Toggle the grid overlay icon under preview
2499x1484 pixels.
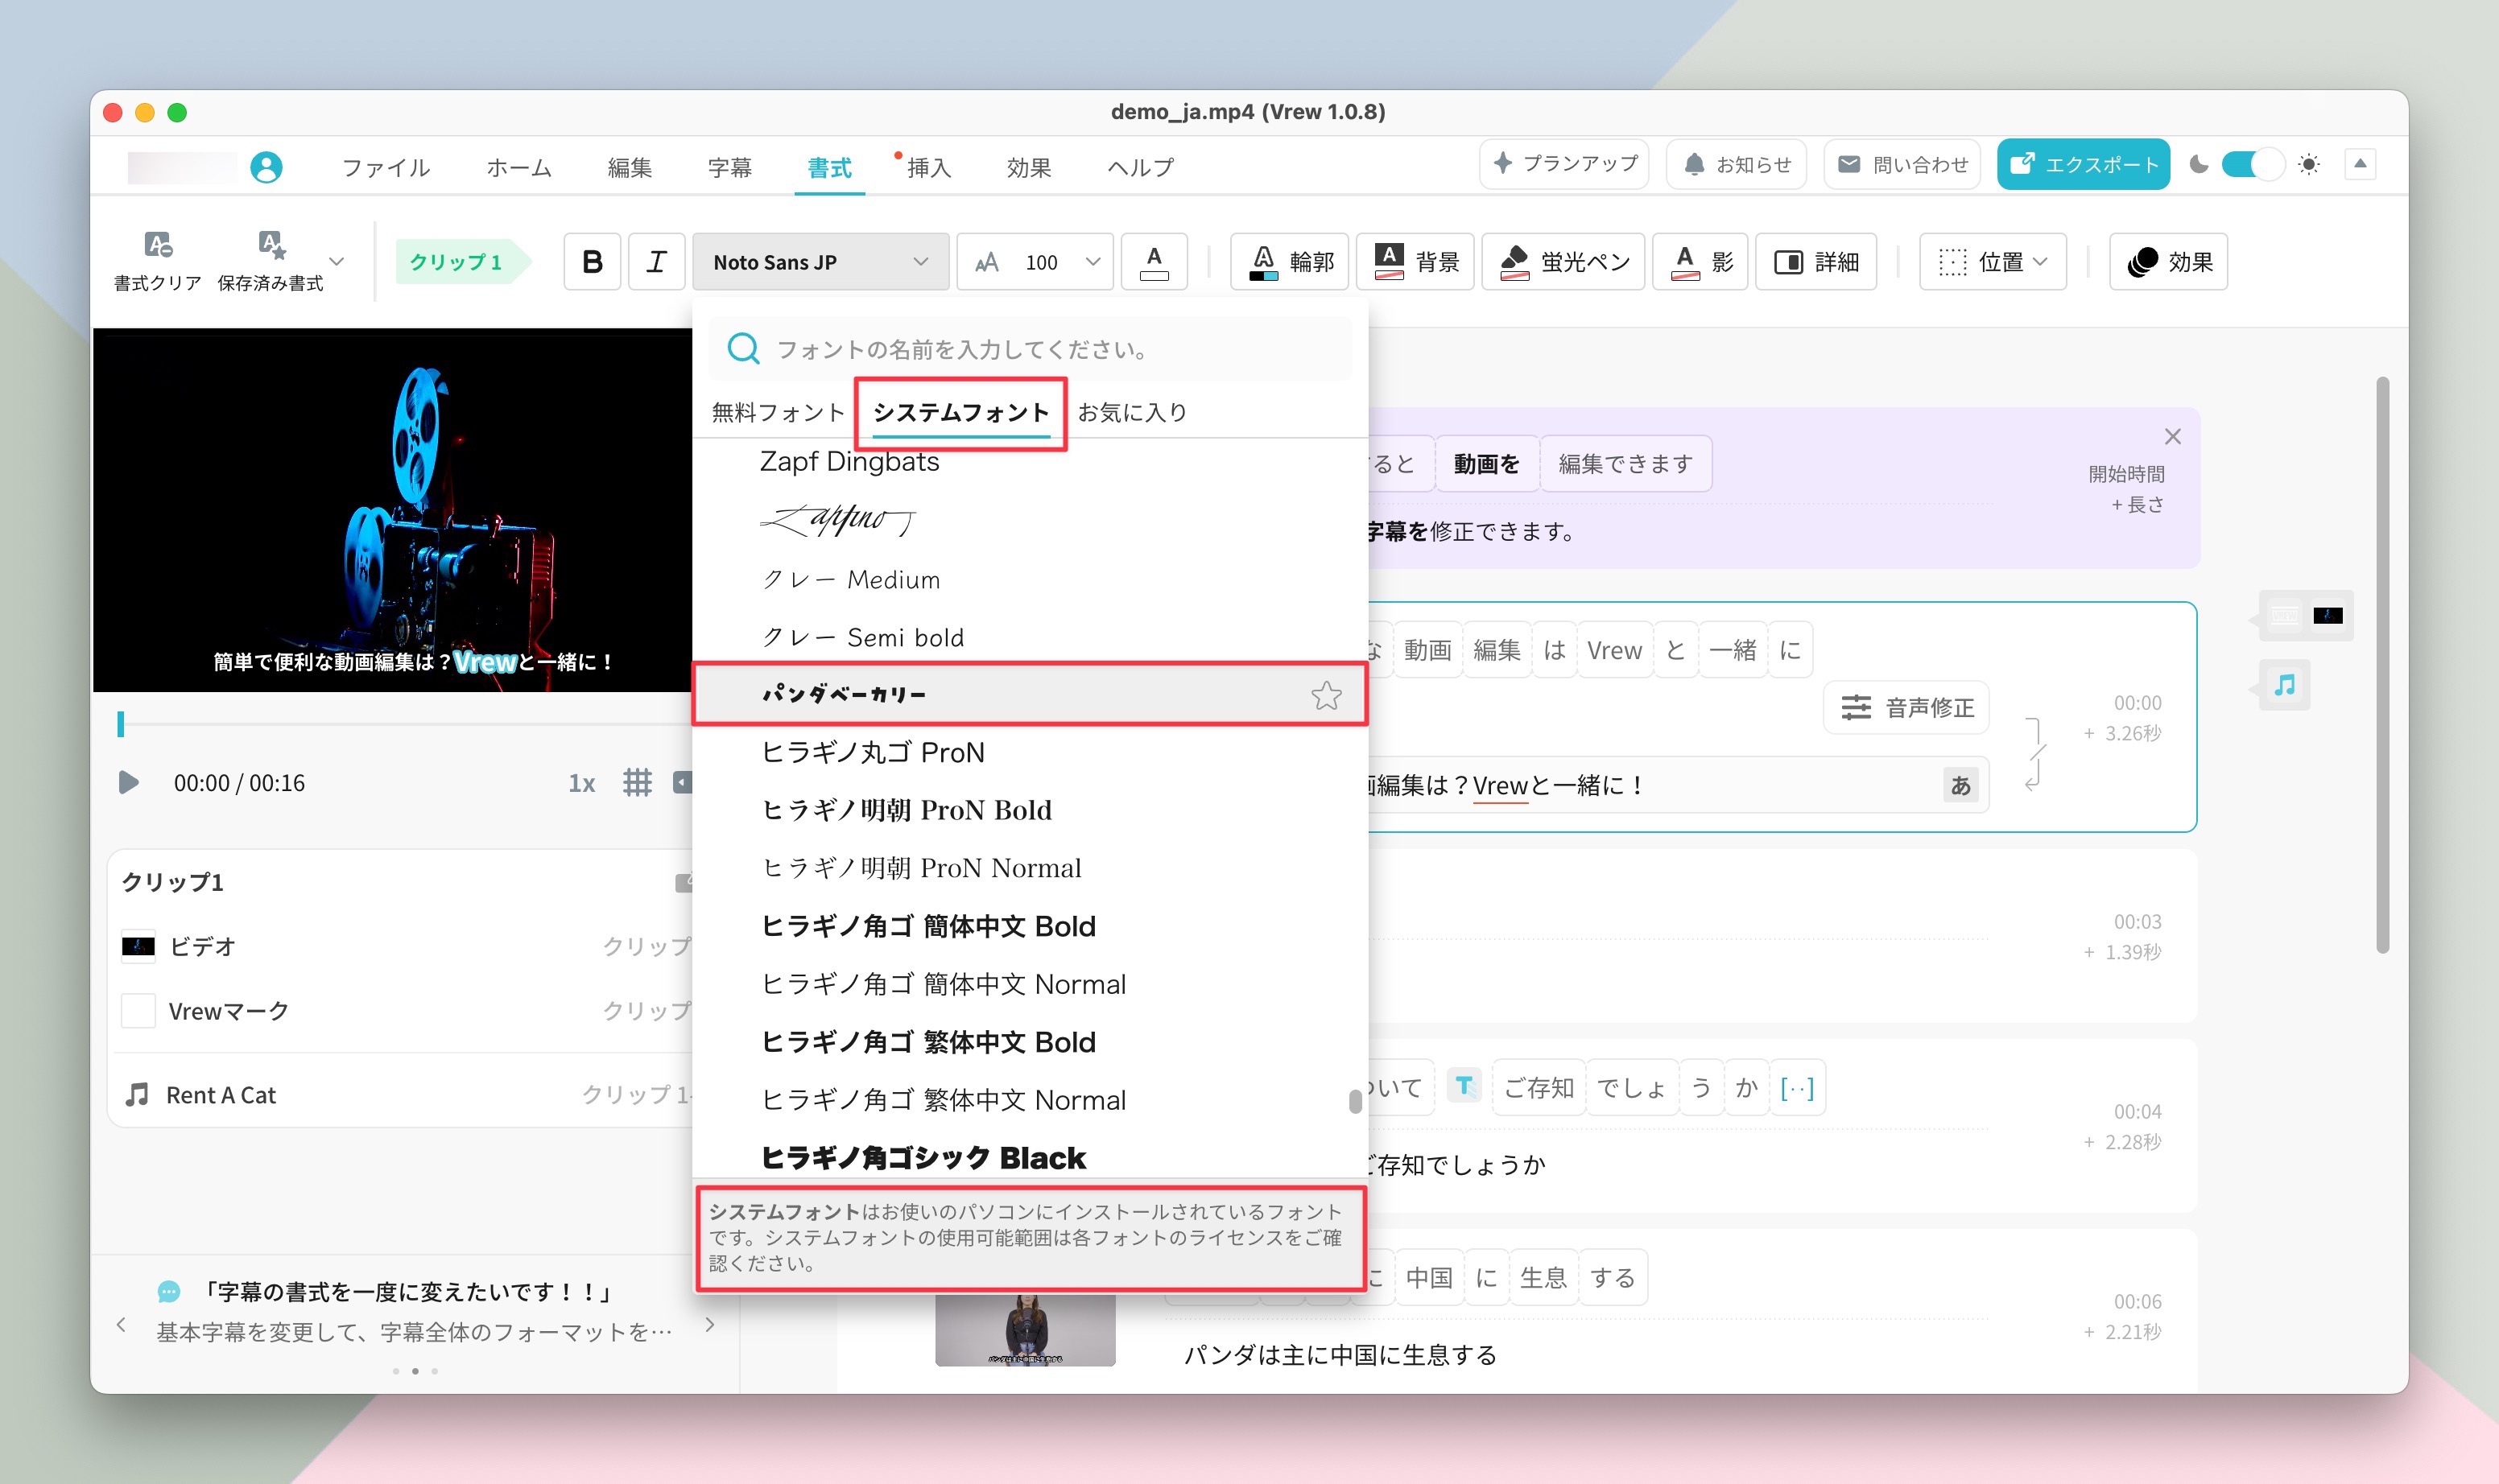click(x=638, y=782)
